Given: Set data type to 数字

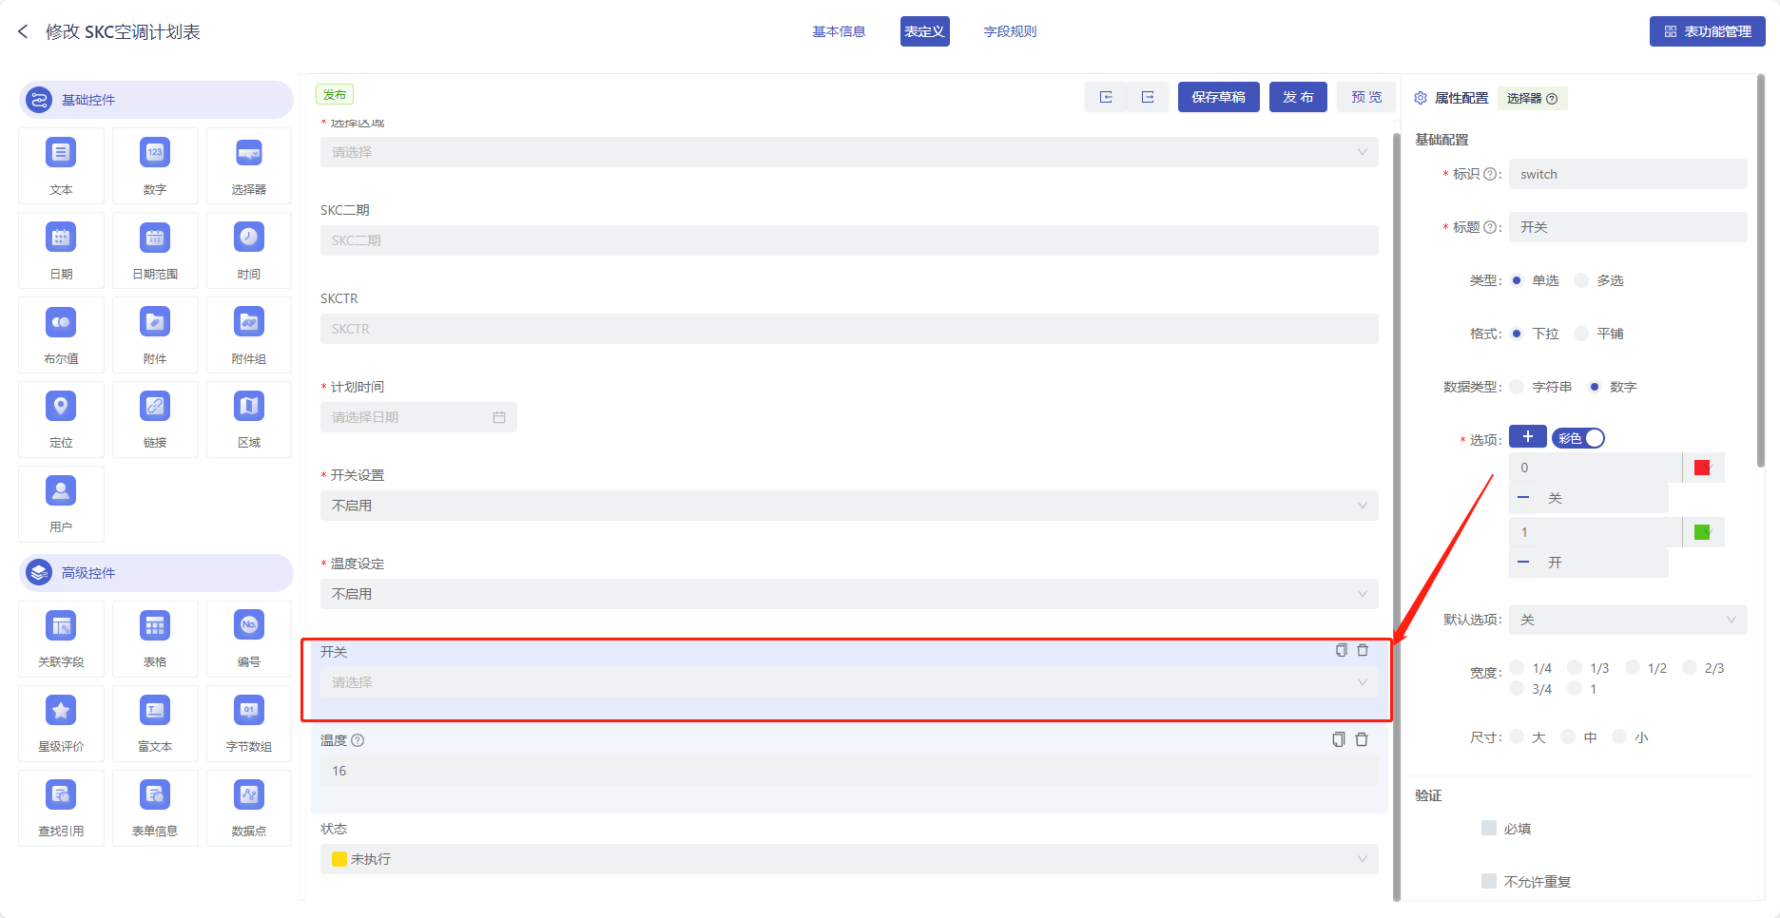Looking at the screenshot, I should coord(1595,387).
